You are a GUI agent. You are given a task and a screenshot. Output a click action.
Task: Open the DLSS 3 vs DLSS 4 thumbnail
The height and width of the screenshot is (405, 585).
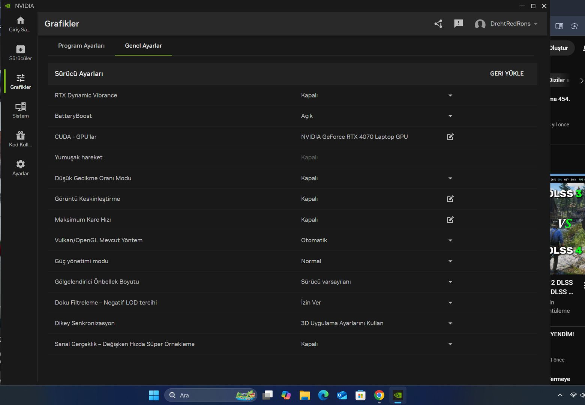567,224
